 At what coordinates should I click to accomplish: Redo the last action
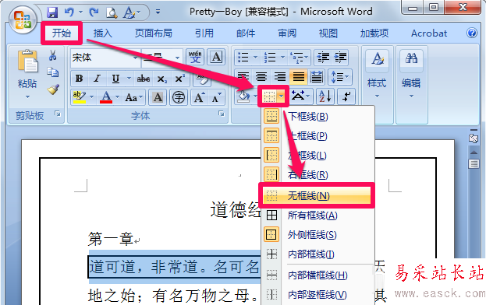(94, 12)
